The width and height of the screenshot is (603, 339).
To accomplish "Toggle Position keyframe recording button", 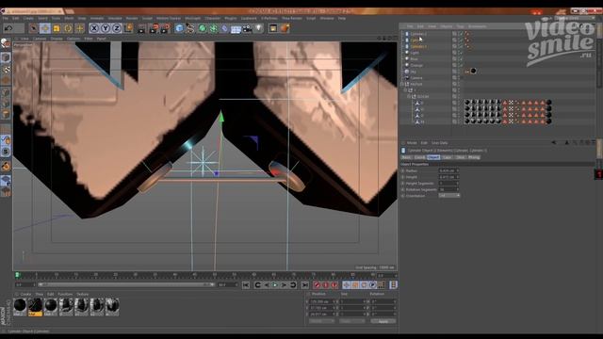I will coord(347,284).
